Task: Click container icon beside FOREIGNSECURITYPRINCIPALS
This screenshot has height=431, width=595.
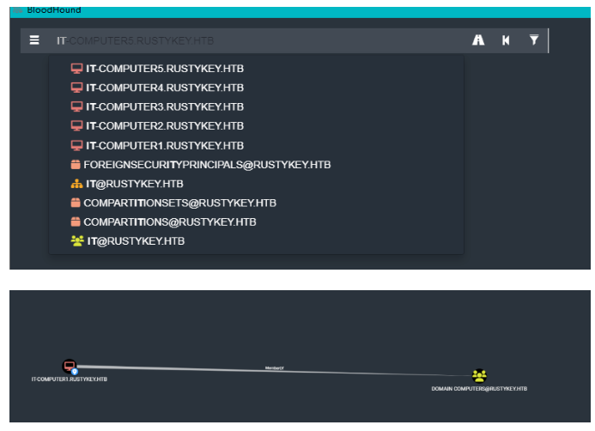Action: [x=76, y=164]
